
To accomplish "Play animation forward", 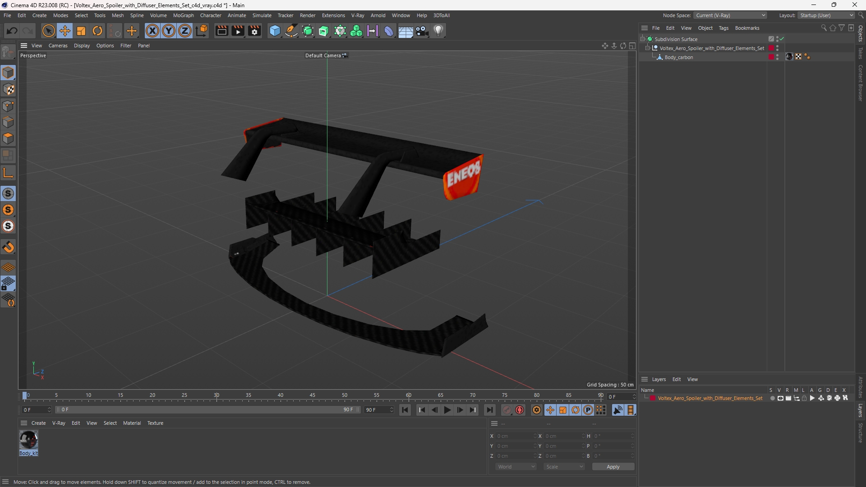I will tap(447, 410).
